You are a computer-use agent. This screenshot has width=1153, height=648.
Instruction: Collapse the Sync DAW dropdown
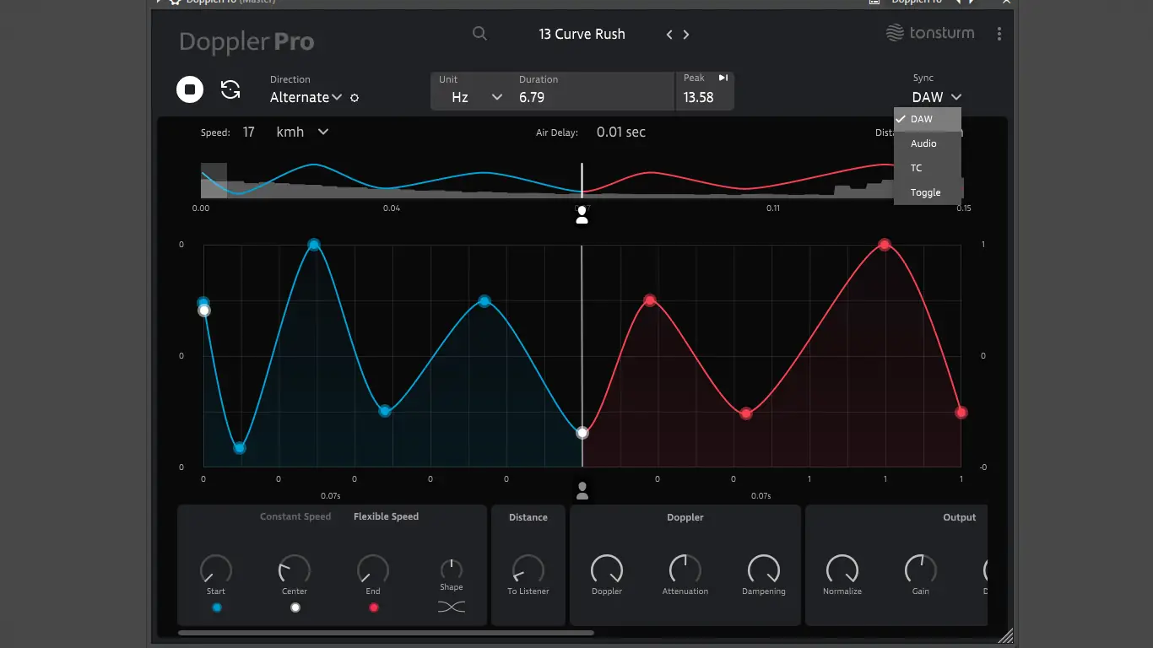(x=937, y=97)
